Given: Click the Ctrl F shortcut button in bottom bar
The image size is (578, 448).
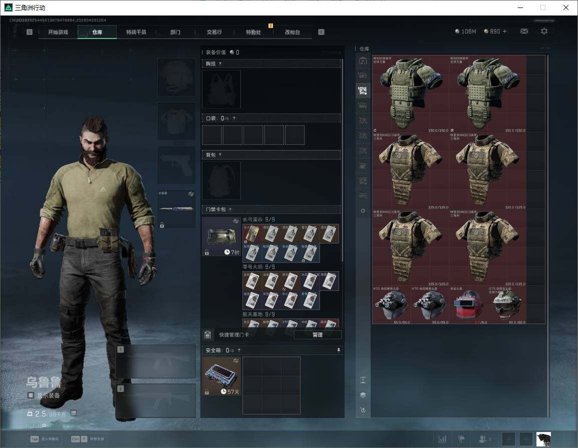Looking at the screenshot, I should pyautogui.click(x=88, y=439).
